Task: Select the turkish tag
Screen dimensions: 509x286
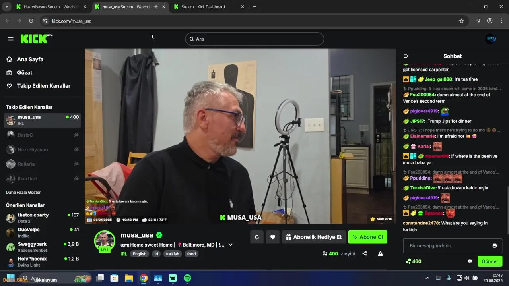Action: (x=173, y=254)
